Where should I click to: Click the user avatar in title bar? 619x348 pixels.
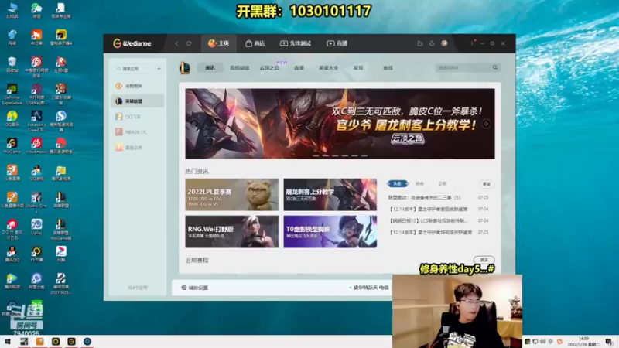[x=444, y=43]
